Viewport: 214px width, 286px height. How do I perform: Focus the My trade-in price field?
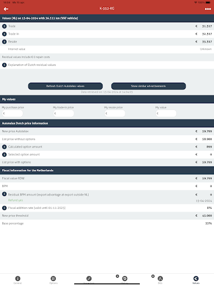(x=64, y=113)
